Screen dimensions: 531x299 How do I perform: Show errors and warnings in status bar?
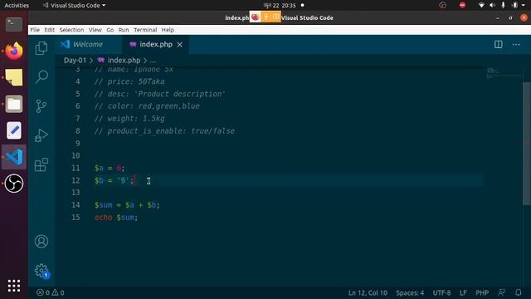pos(50,292)
